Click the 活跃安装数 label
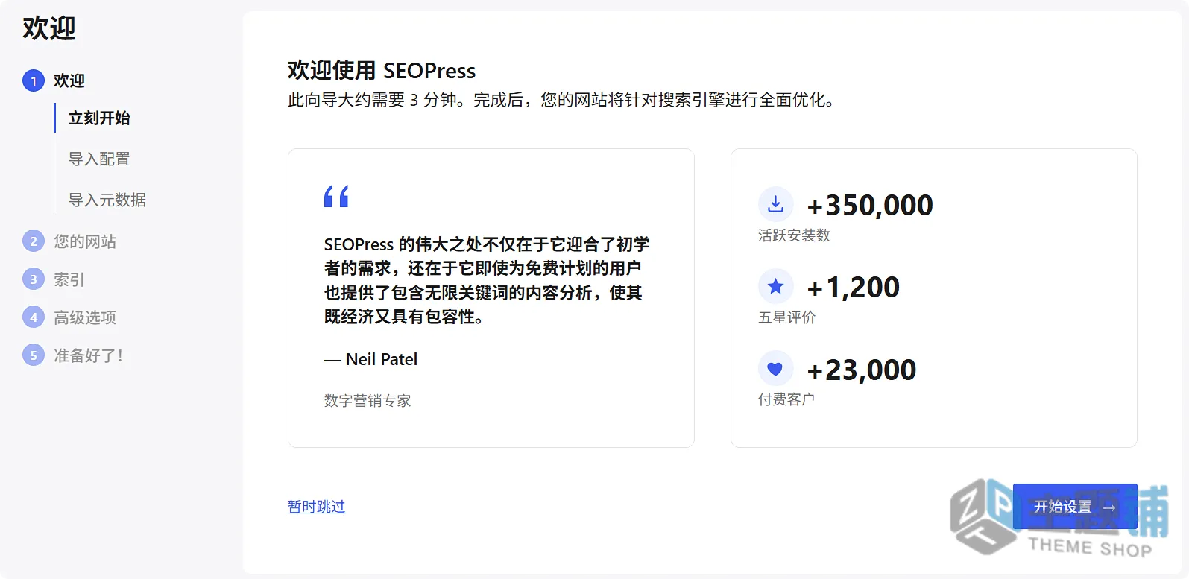The height and width of the screenshot is (579, 1189). pyautogui.click(x=794, y=235)
